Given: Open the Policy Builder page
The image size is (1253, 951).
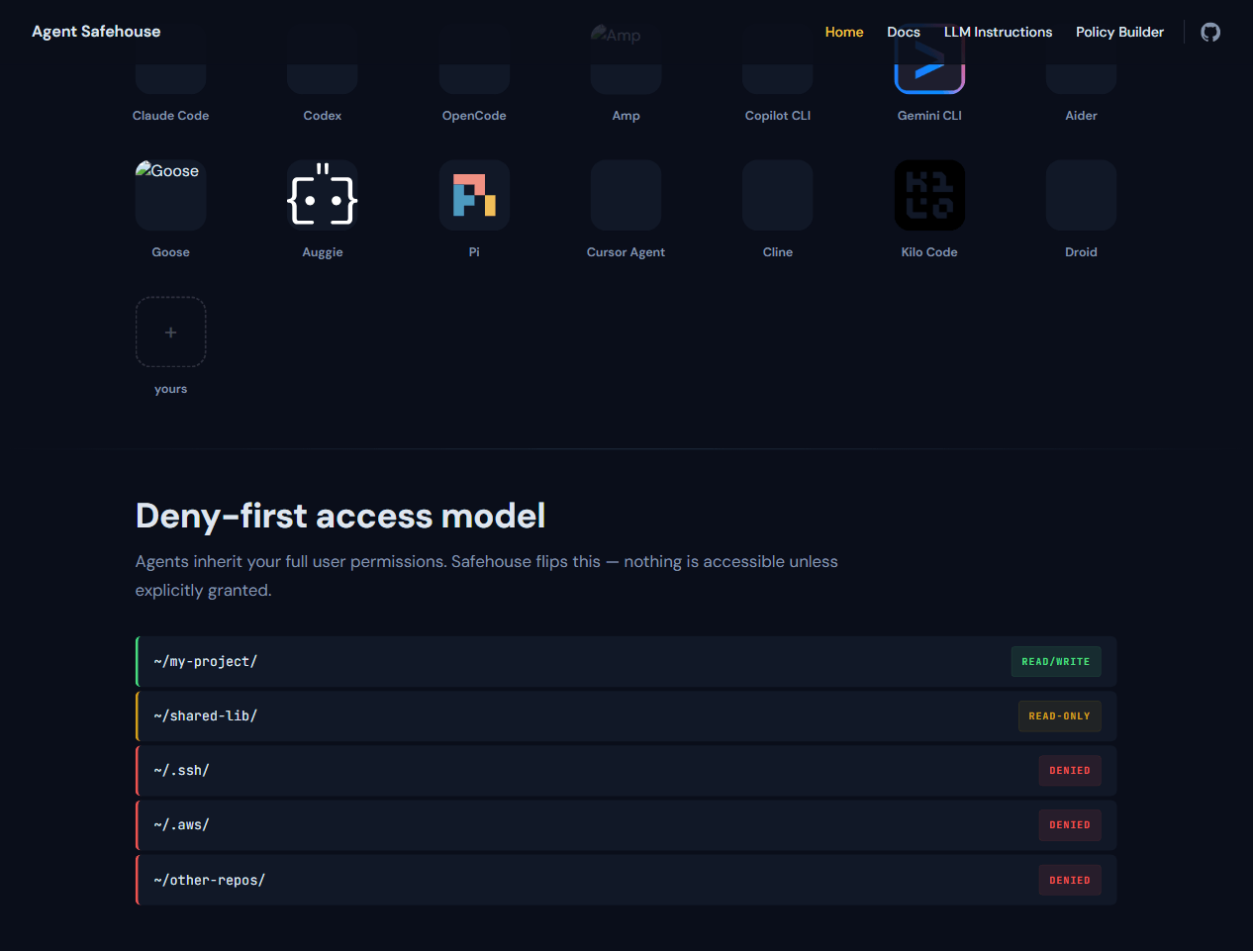Looking at the screenshot, I should [x=1119, y=32].
